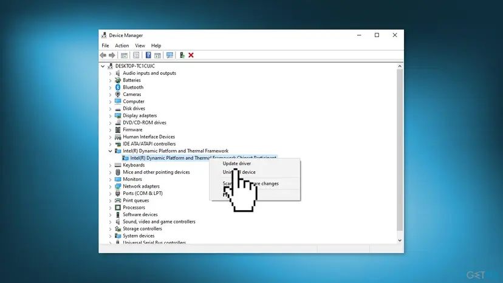Image resolution: width=503 pixels, height=283 pixels.
Task: Click the Forward arrow in the toolbar
Action: click(x=112, y=55)
